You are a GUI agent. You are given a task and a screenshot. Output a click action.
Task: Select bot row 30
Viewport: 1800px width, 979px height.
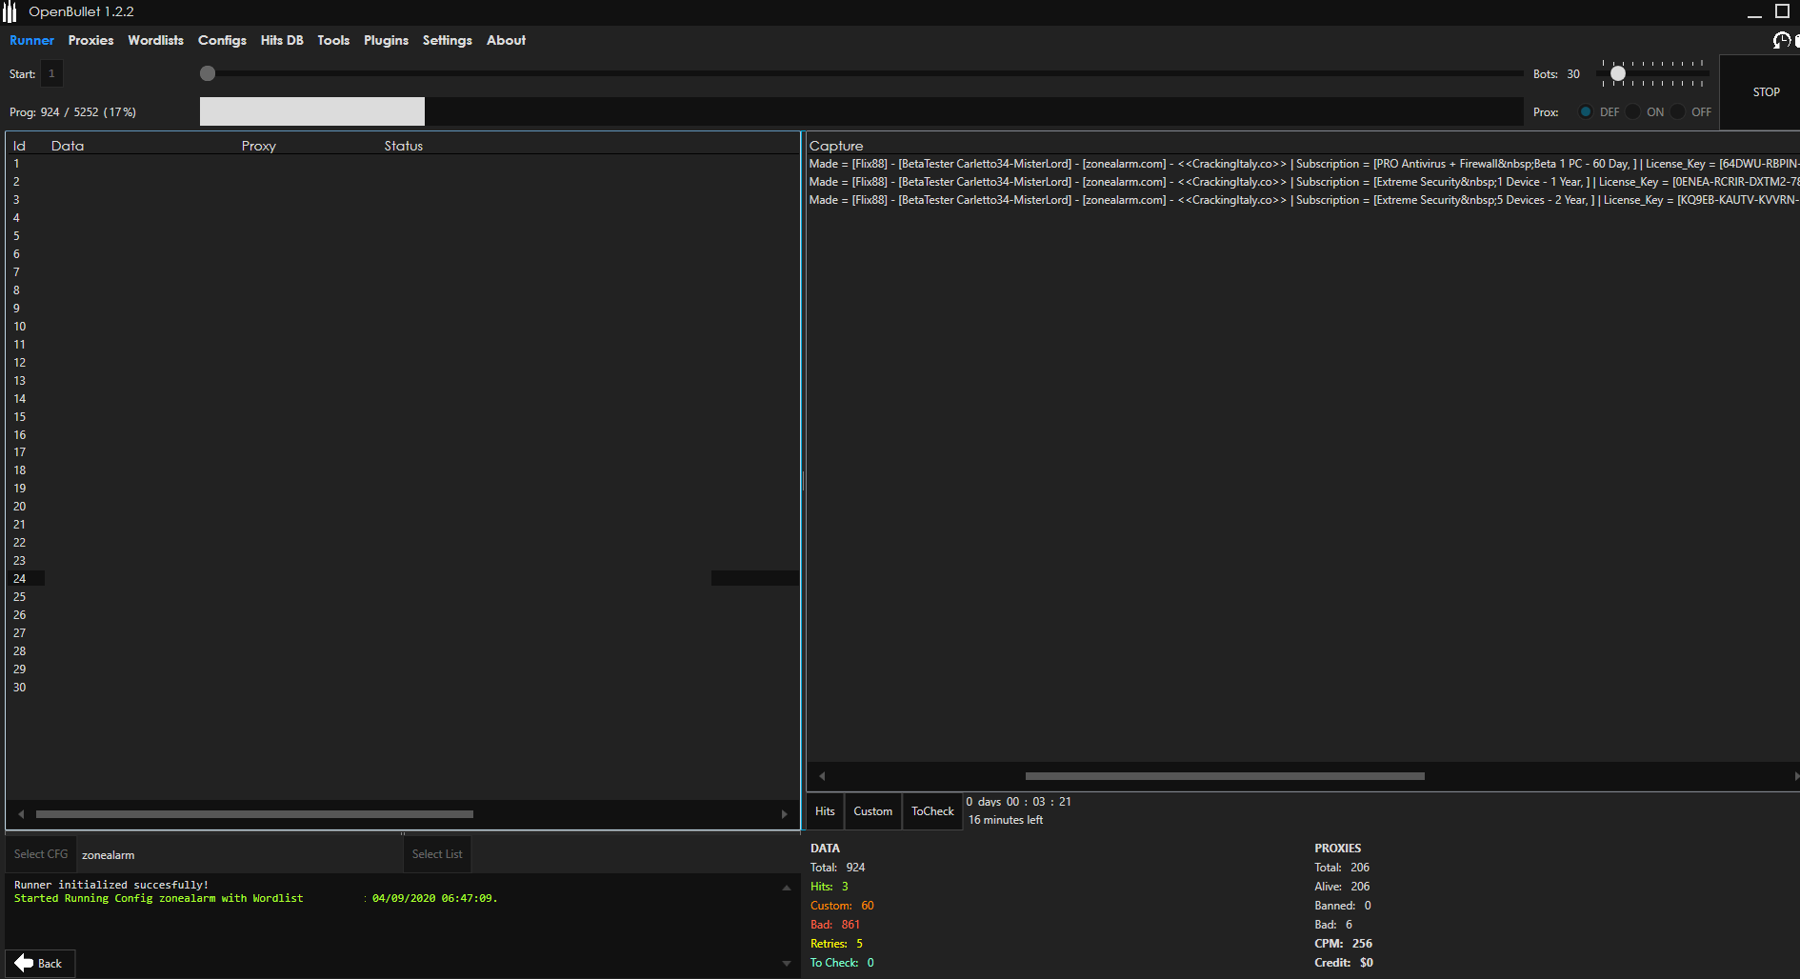(x=404, y=688)
